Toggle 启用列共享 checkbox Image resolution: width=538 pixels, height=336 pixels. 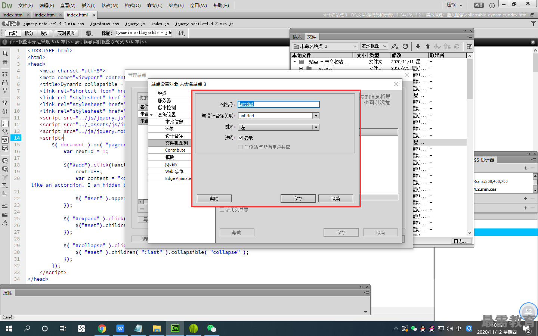point(222,209)
